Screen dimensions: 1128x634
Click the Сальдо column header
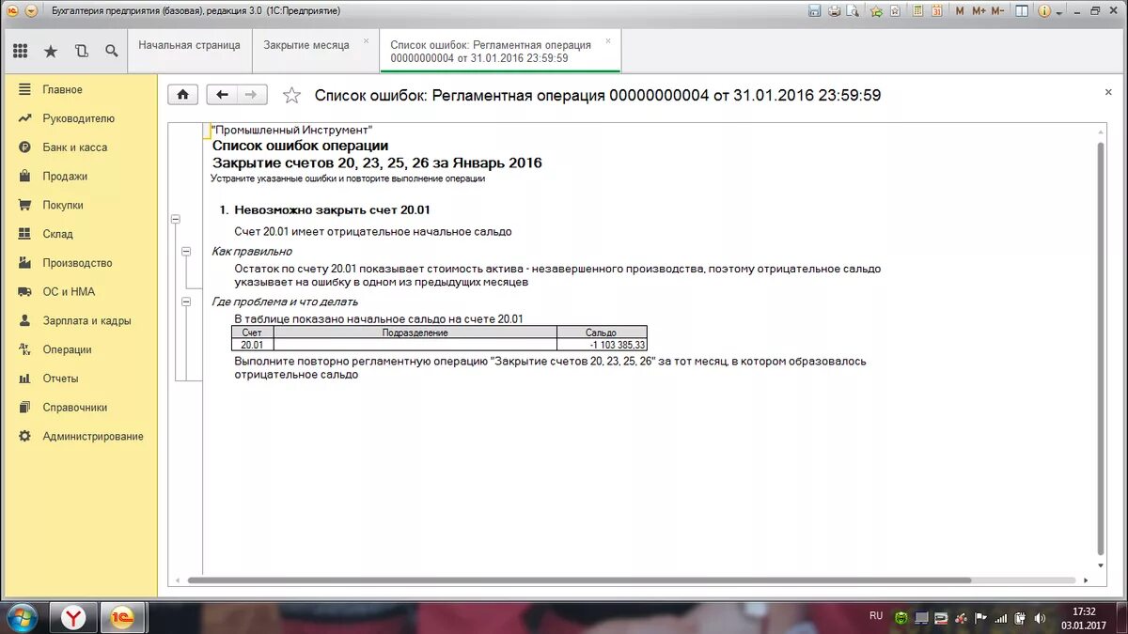coord(602,332)
